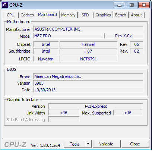152x151 pixels.
Task: Click the NCT6791 LPCIO field
Action: pos(88,59)
